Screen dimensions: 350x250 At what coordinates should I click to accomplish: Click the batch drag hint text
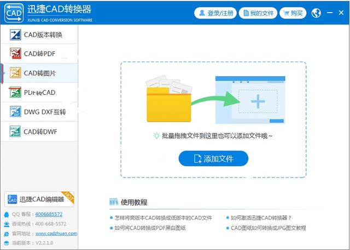coord(217,136)
